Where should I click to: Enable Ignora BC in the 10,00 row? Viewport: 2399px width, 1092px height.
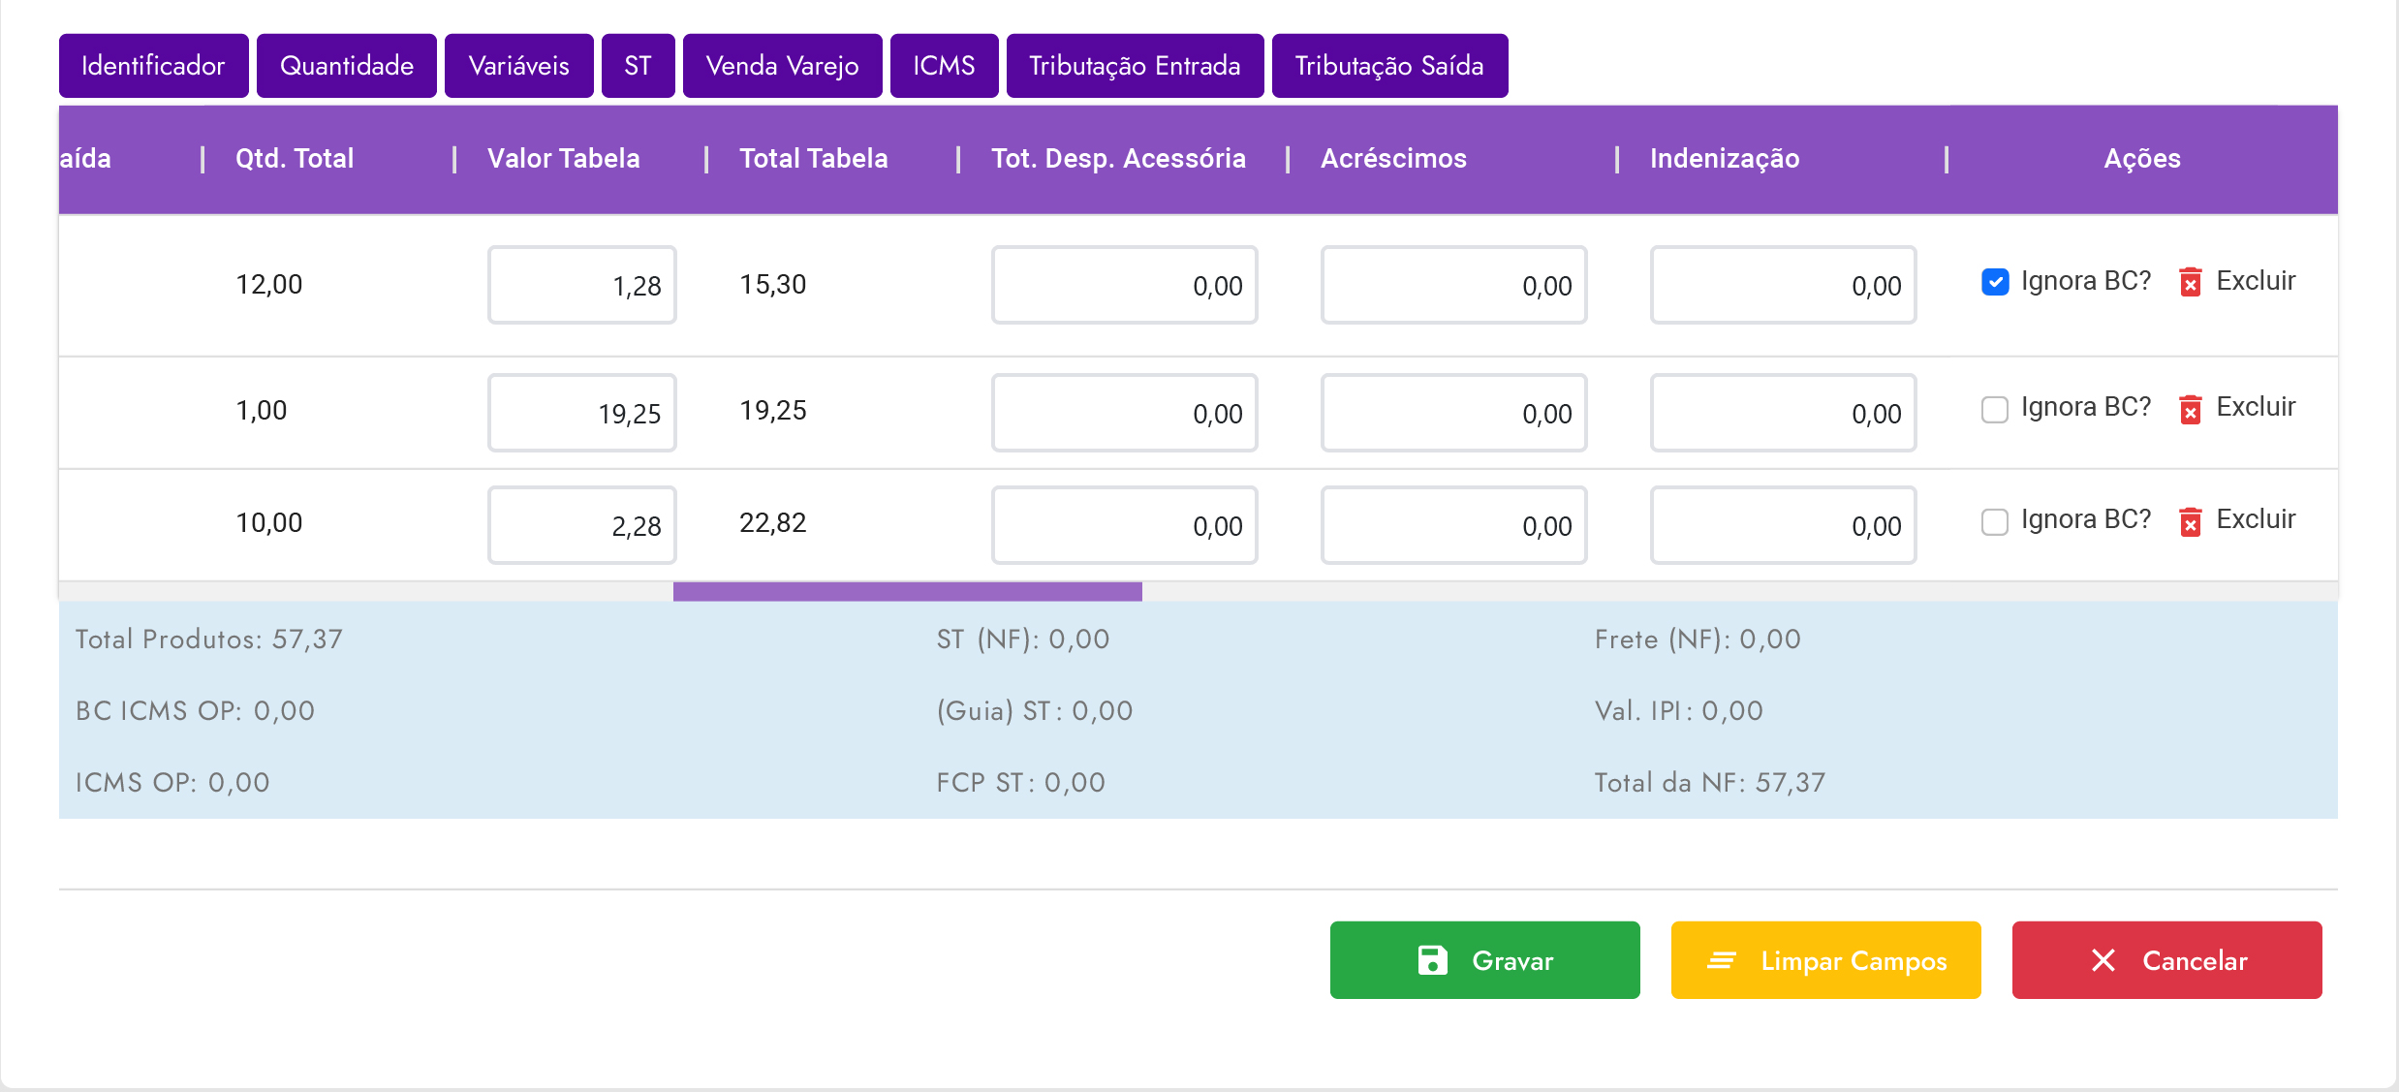(x=1995, y=521)
